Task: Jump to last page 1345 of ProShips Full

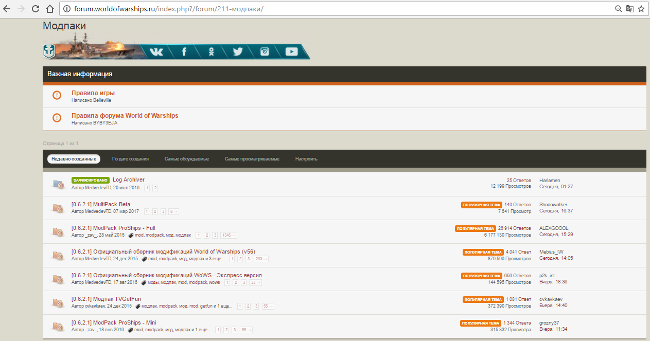Action: click(x=229, y=235)
